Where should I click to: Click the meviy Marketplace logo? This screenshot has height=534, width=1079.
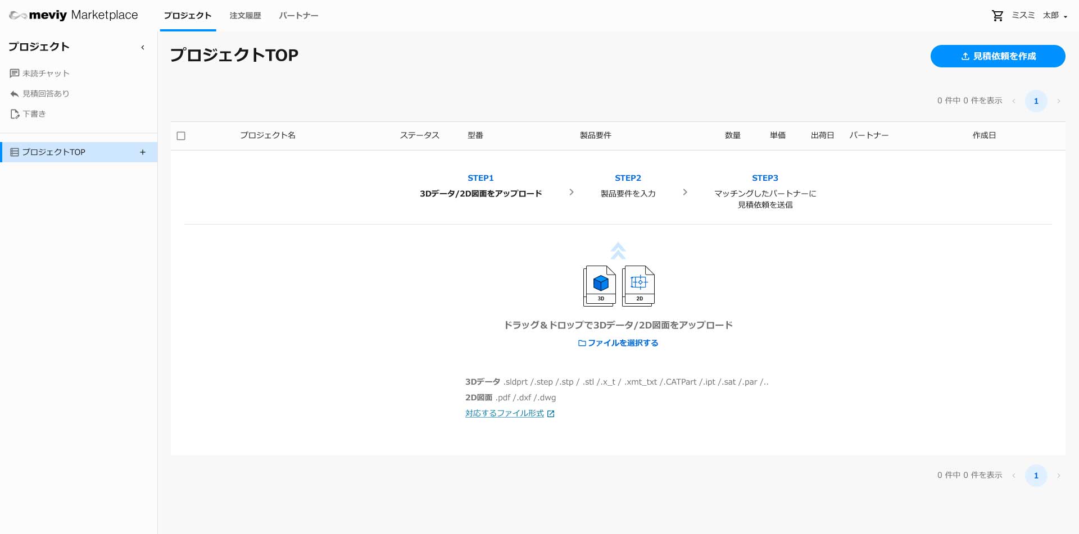tap(74, 15)
